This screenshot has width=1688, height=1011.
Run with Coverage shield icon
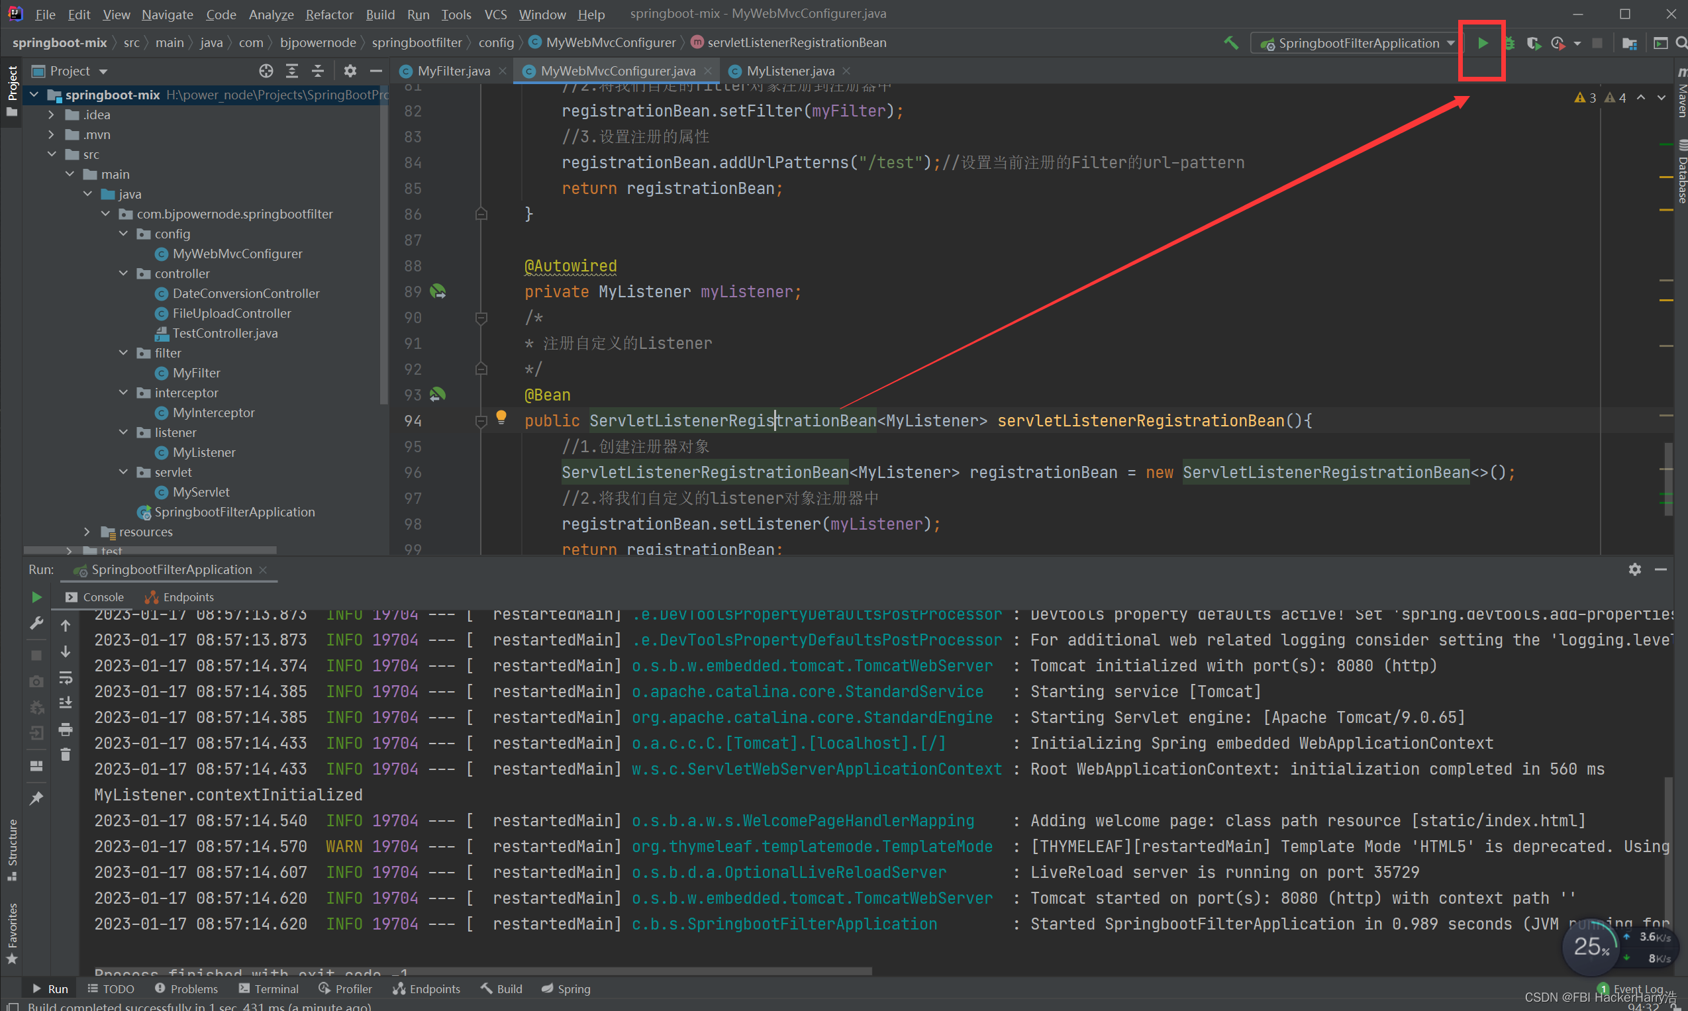1533,43
